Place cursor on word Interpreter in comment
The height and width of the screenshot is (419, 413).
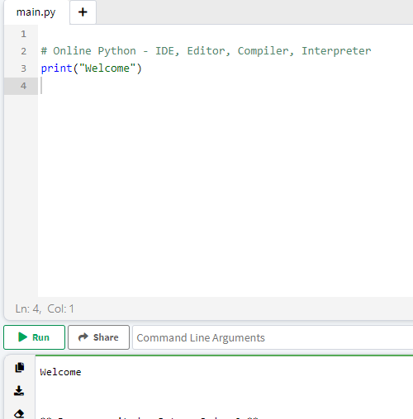coord(336,51)
